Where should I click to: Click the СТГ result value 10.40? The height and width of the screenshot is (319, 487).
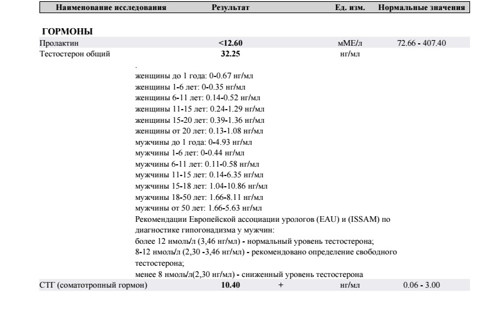click(x=231, y=285)
